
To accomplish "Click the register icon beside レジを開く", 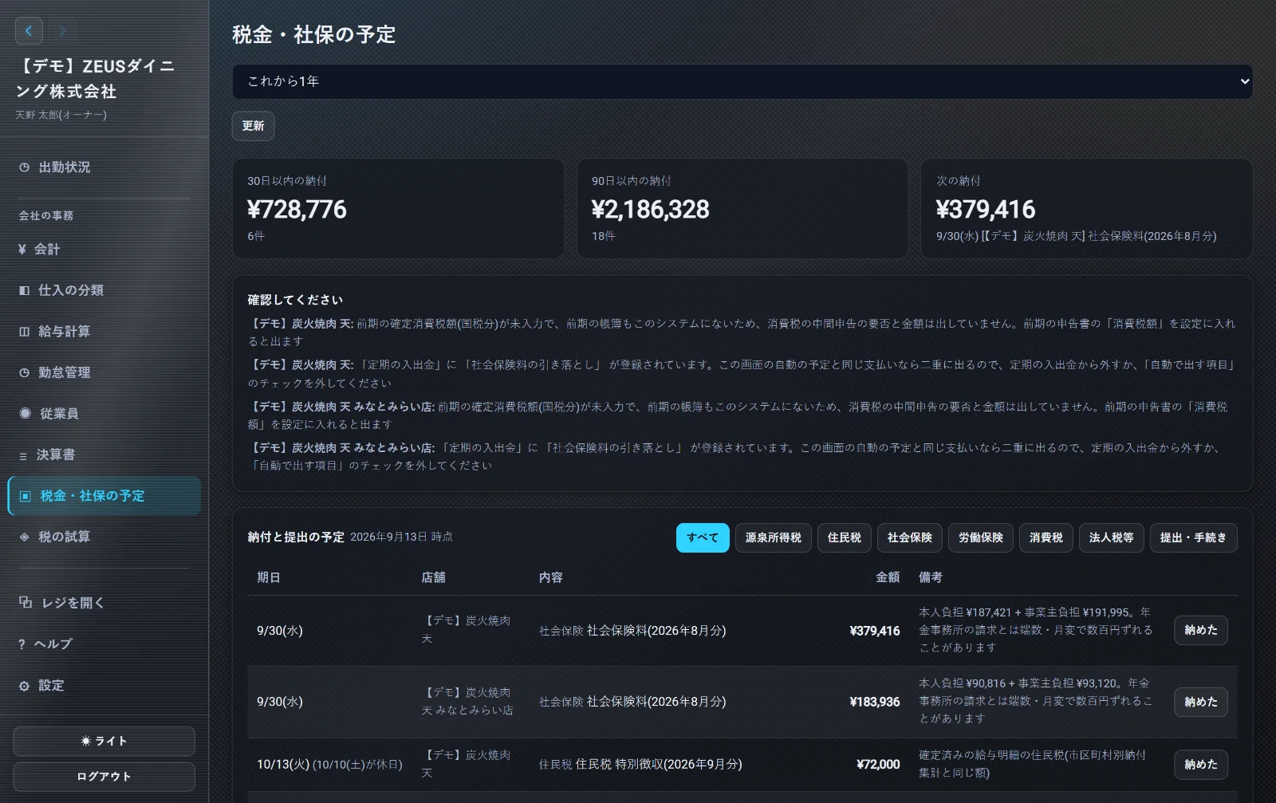I will (26, 603).
